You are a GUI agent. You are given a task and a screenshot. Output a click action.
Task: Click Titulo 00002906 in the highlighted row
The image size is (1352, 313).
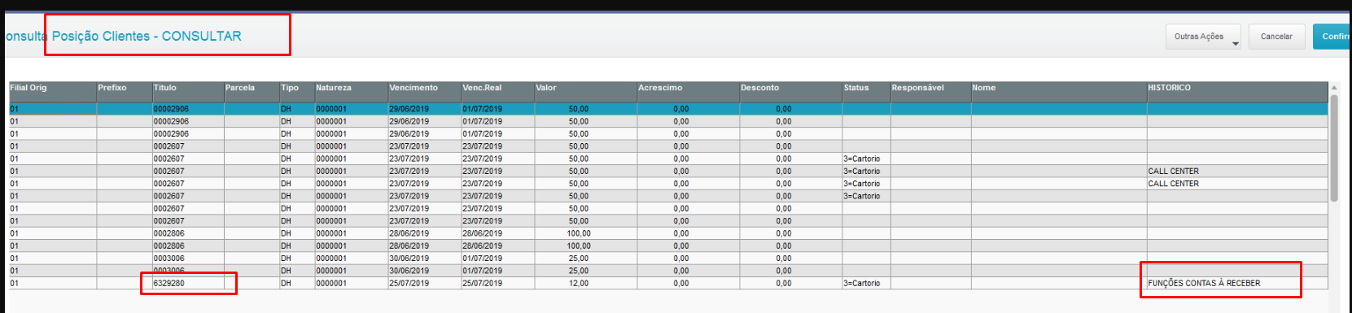(188, 109)
